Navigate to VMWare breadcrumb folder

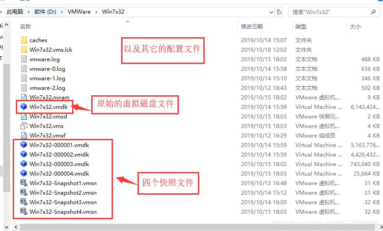click(x=79, y=12)
